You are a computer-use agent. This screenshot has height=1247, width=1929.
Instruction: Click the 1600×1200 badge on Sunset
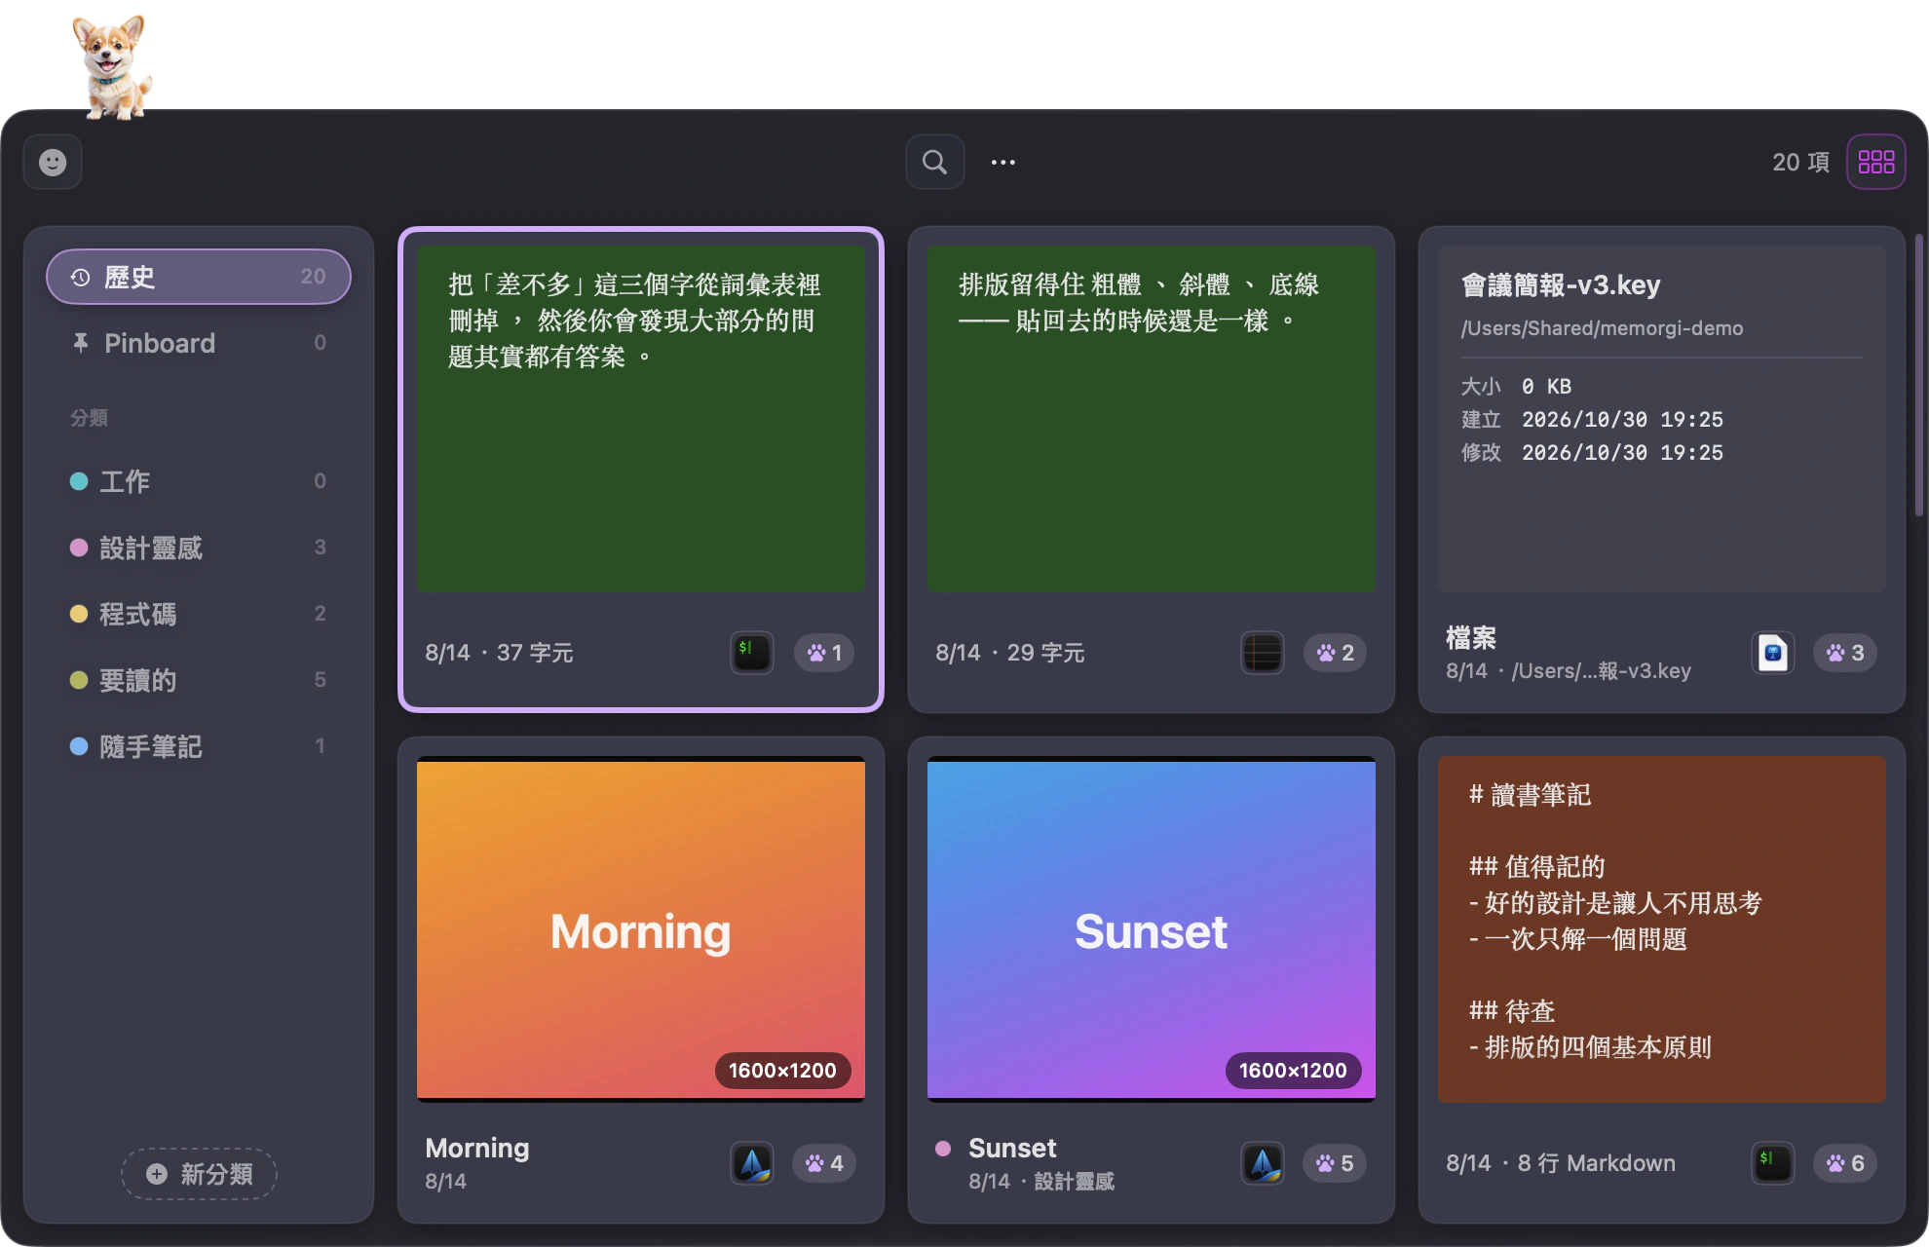(1293, 1071)
